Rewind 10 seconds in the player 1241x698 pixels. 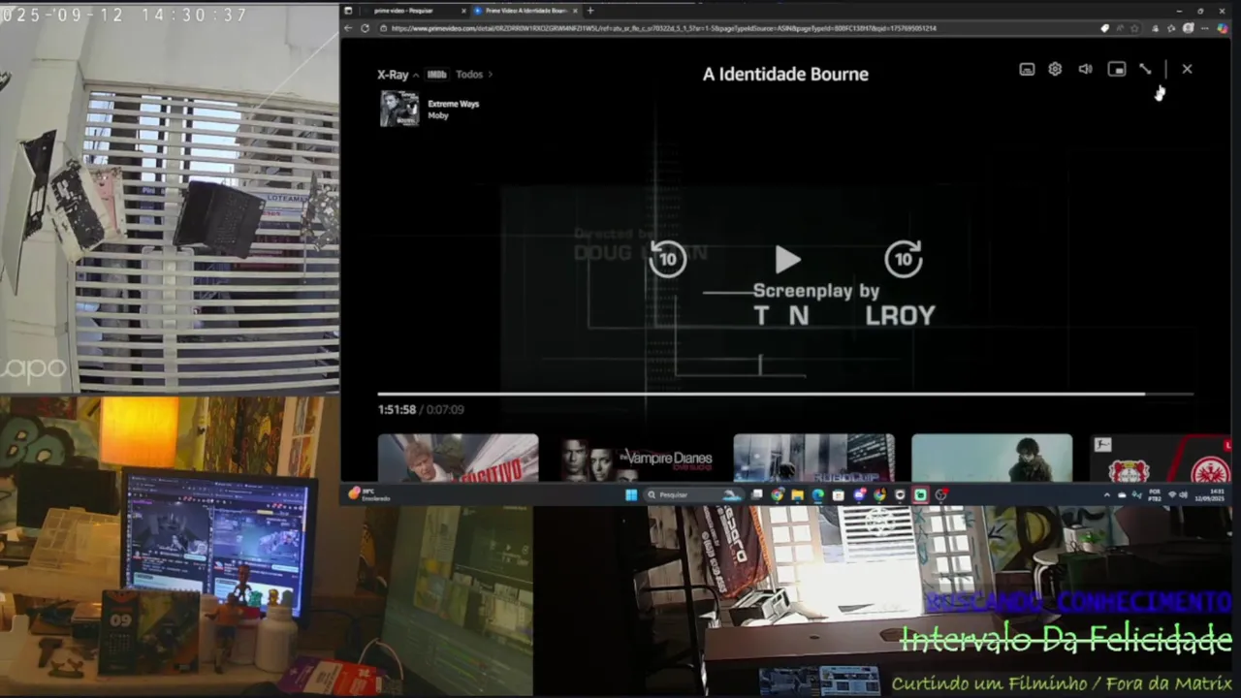[x=667, y=259]
